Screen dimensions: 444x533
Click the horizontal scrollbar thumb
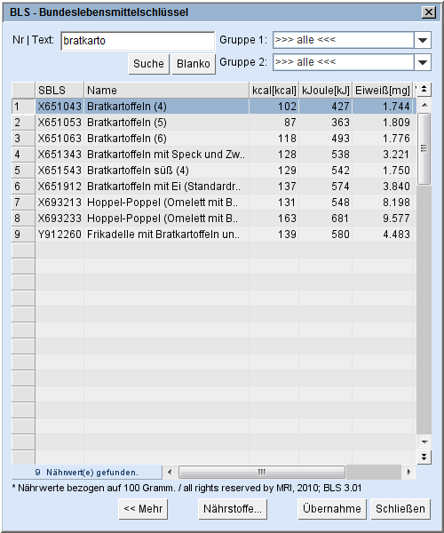point(262,472)
